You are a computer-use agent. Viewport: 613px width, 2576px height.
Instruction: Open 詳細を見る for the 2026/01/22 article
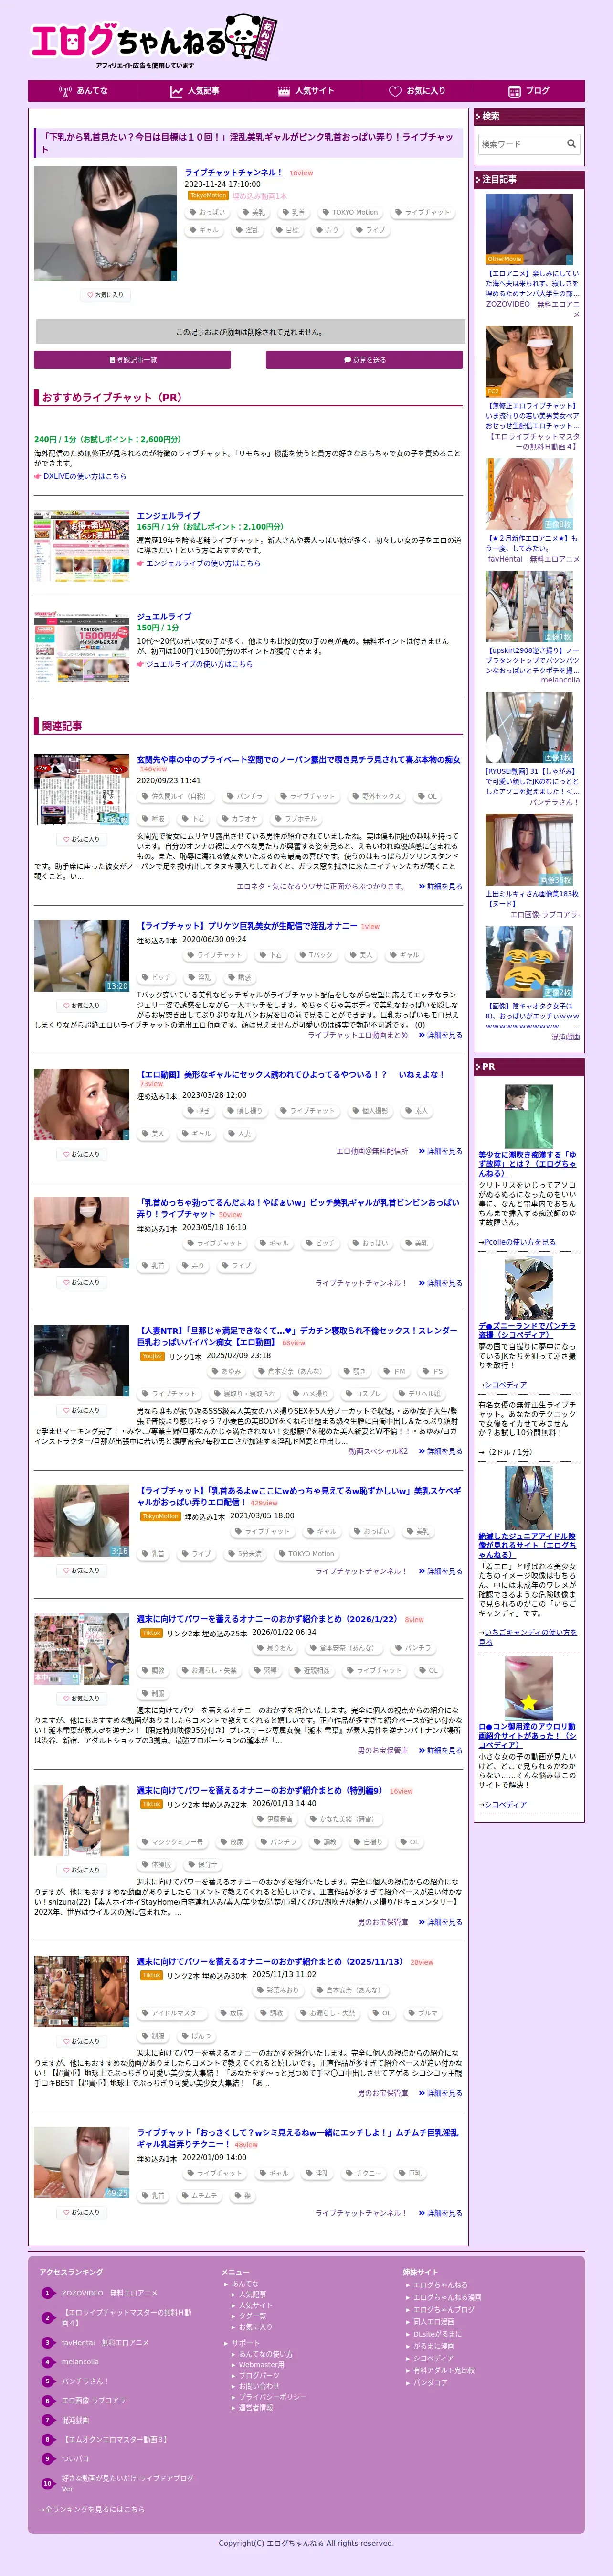tap(440, 1751)
